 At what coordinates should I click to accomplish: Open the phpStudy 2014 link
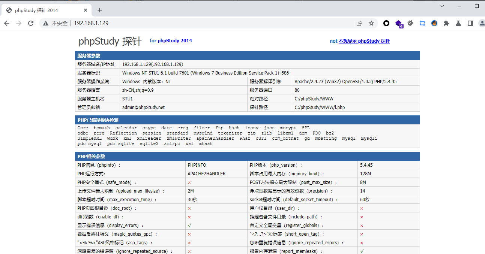(x=175, y=41)
